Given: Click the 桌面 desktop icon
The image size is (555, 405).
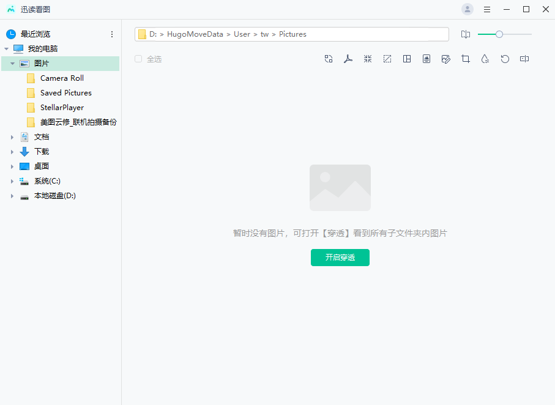Looking at the screenshot, I should pyautogui.click(x=24, y=166).
